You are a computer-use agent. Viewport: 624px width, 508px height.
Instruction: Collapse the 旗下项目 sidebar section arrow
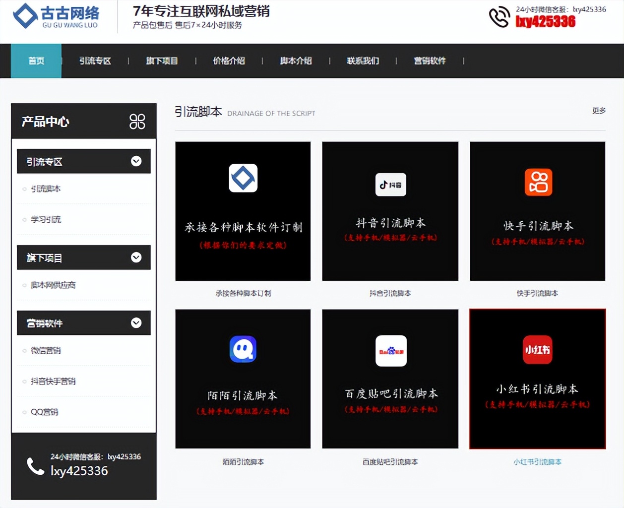[136, 257]
